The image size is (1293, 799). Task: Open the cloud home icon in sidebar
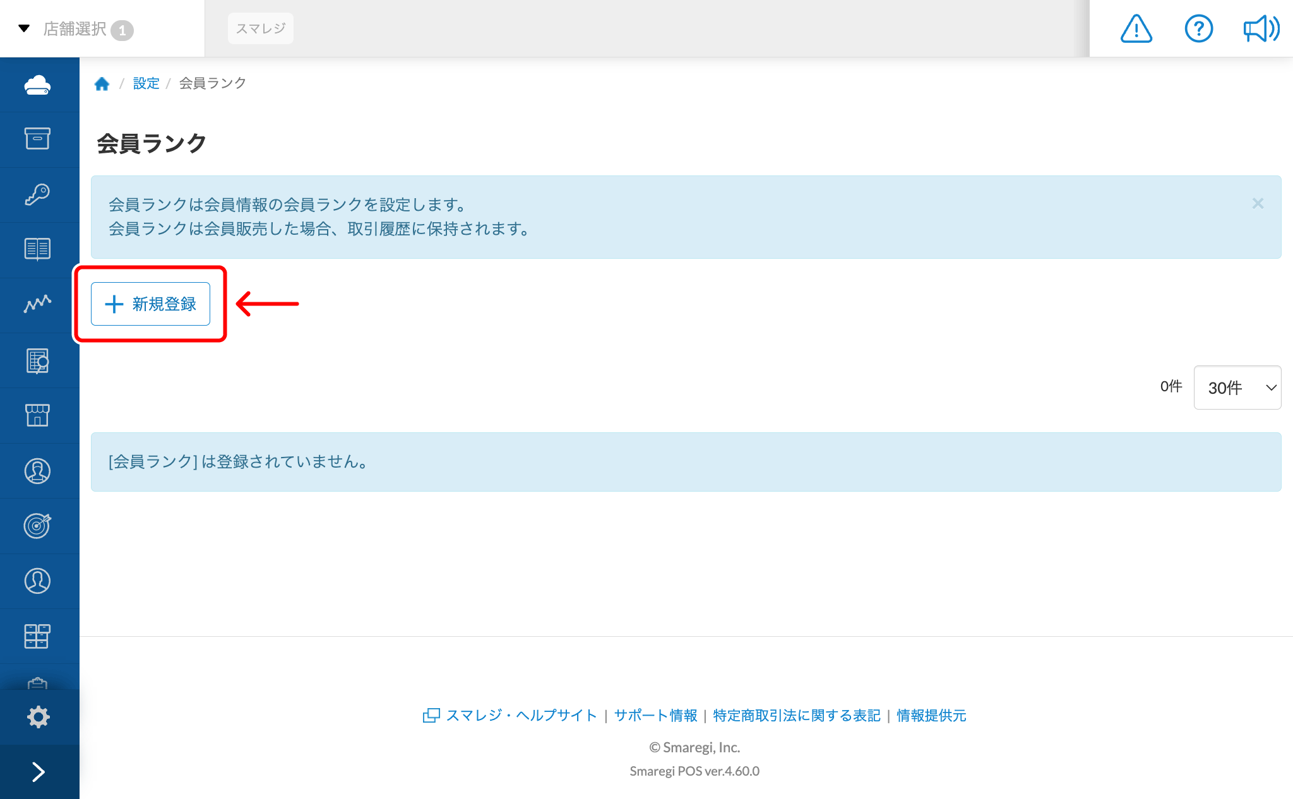click(x=39, y=85)
